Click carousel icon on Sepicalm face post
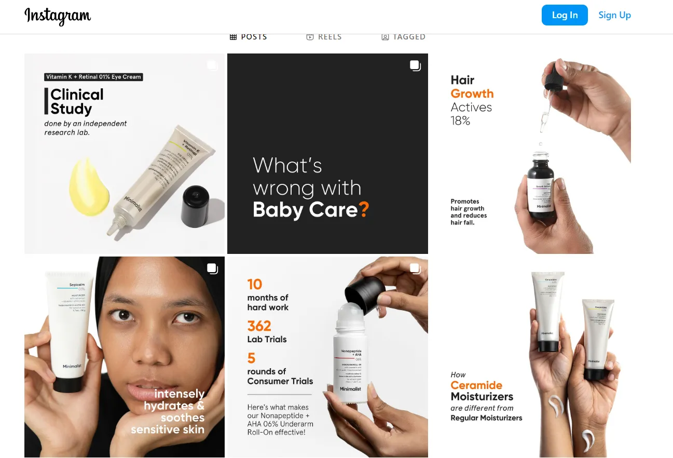 (x=212, y=268)
